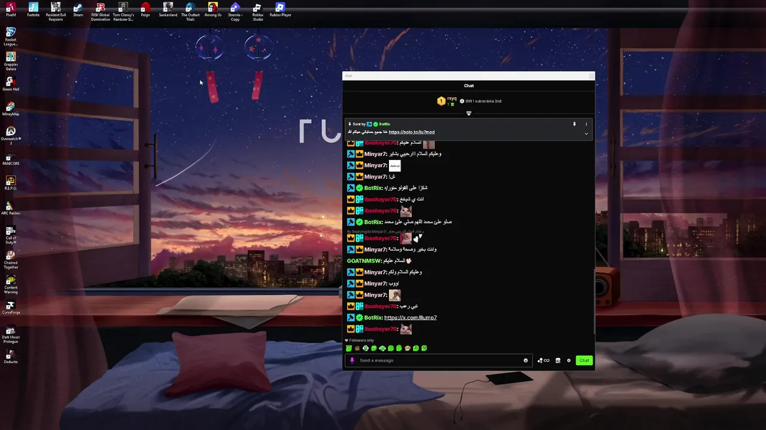Image resolution: width=766 pixels, height=430 pixels.
Task: Open the chat settings gear
Action: [569, 360]
